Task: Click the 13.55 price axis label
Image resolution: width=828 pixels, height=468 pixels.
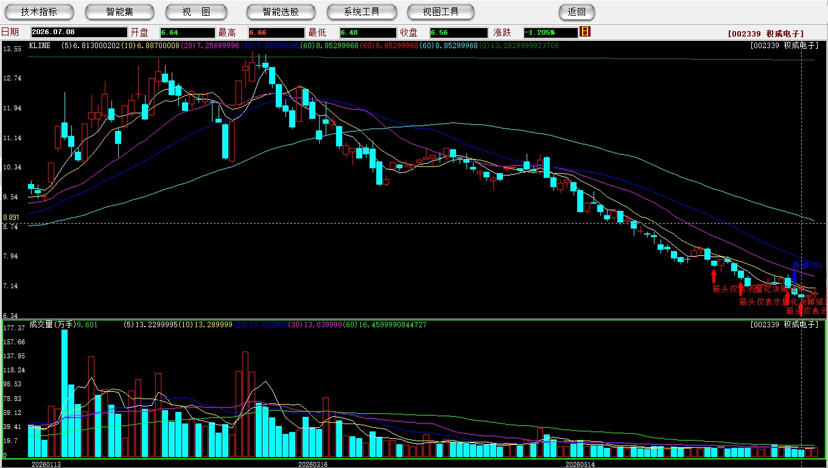Action: click(12, 49)
